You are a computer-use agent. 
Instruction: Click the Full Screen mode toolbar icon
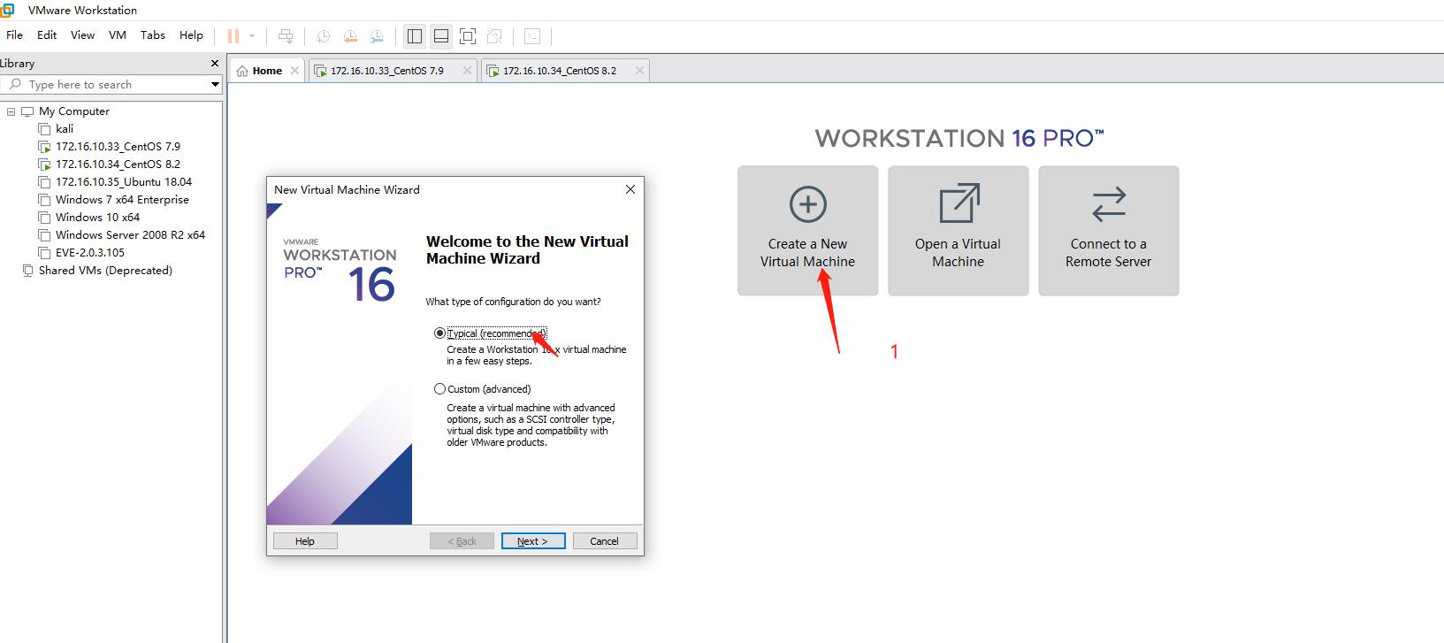click(468, 36)
